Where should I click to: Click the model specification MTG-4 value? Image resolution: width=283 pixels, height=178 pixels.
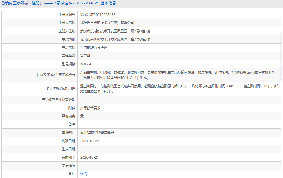coord(86,64)
